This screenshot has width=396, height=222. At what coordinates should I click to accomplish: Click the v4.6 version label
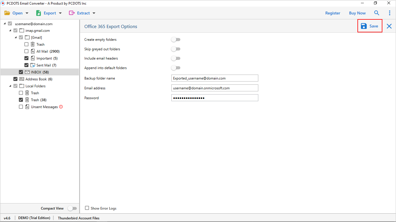(x=7, y=218)
